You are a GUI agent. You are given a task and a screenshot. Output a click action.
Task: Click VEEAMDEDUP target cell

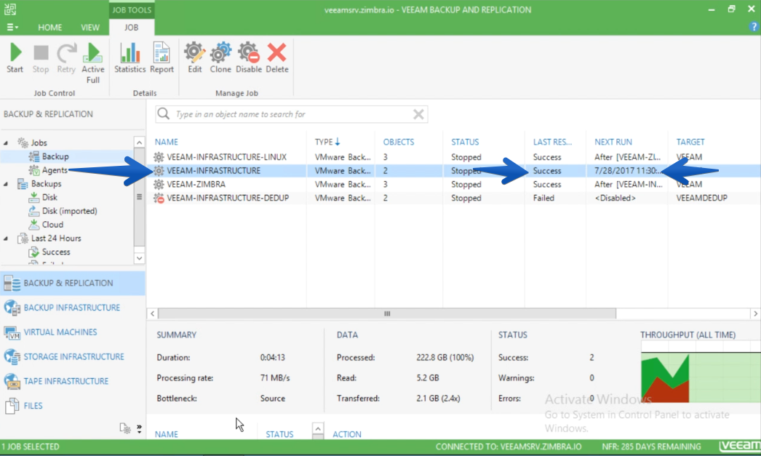click(x=701, y=198)
